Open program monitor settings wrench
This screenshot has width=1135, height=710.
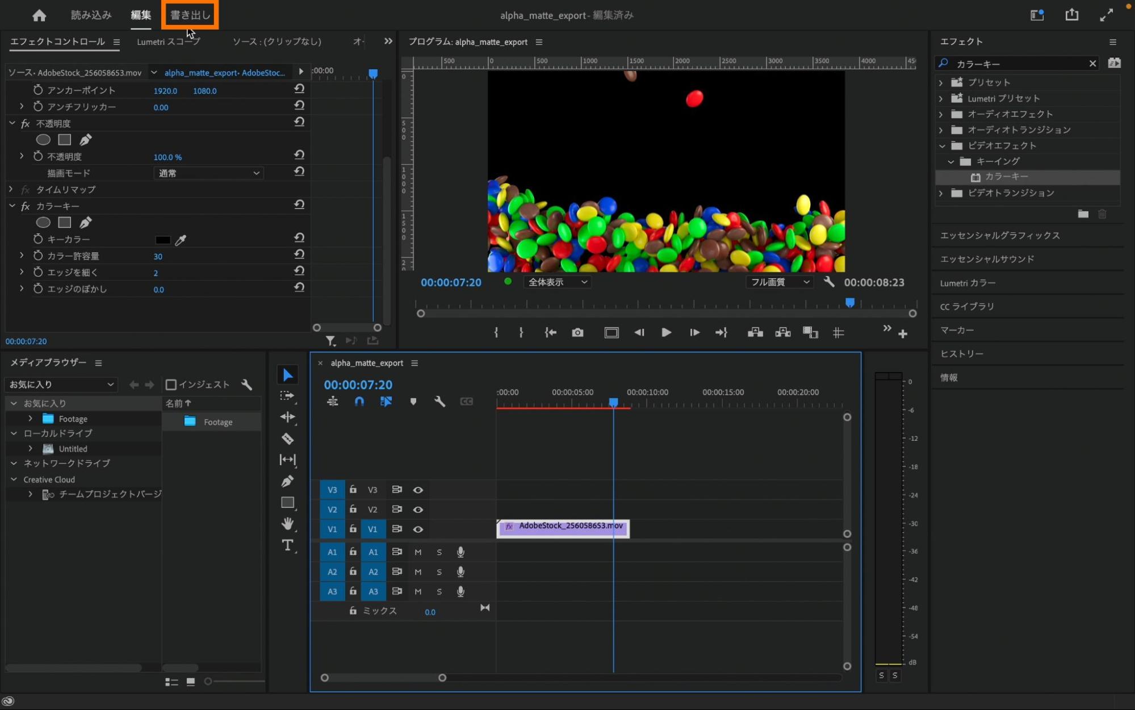[829, 282]
